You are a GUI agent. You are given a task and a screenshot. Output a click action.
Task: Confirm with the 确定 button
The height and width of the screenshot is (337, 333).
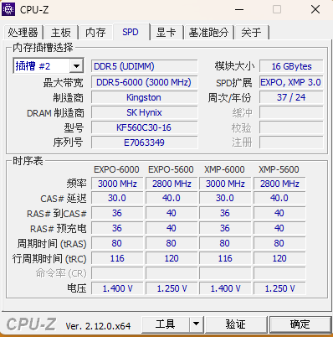tap(300, 324)
